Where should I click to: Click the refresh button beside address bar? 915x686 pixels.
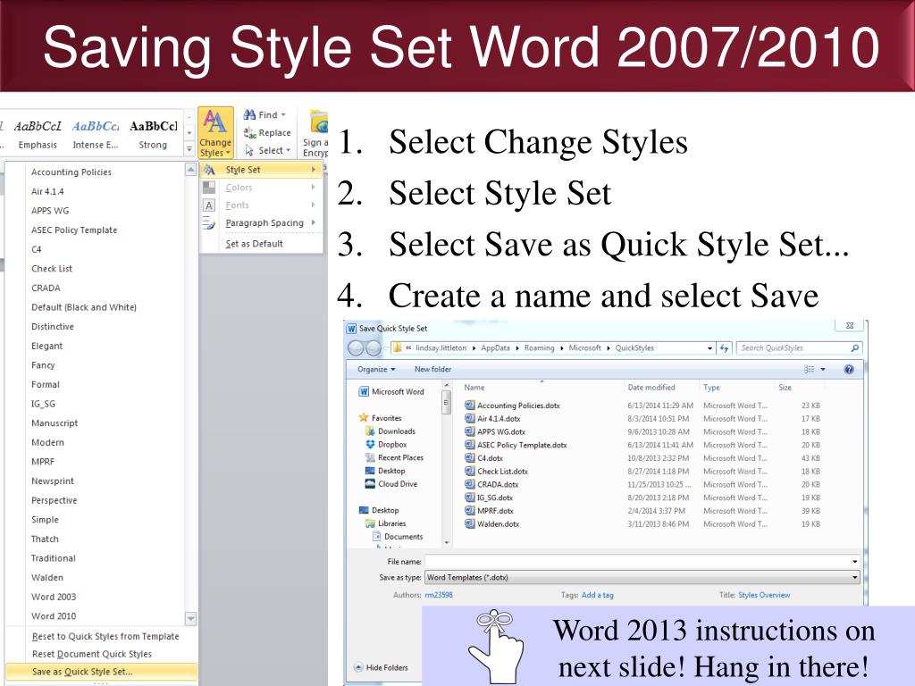tap(724, 348)
